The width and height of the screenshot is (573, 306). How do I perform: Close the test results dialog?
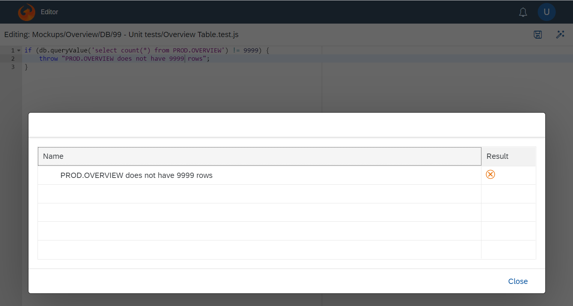[518, 281]
